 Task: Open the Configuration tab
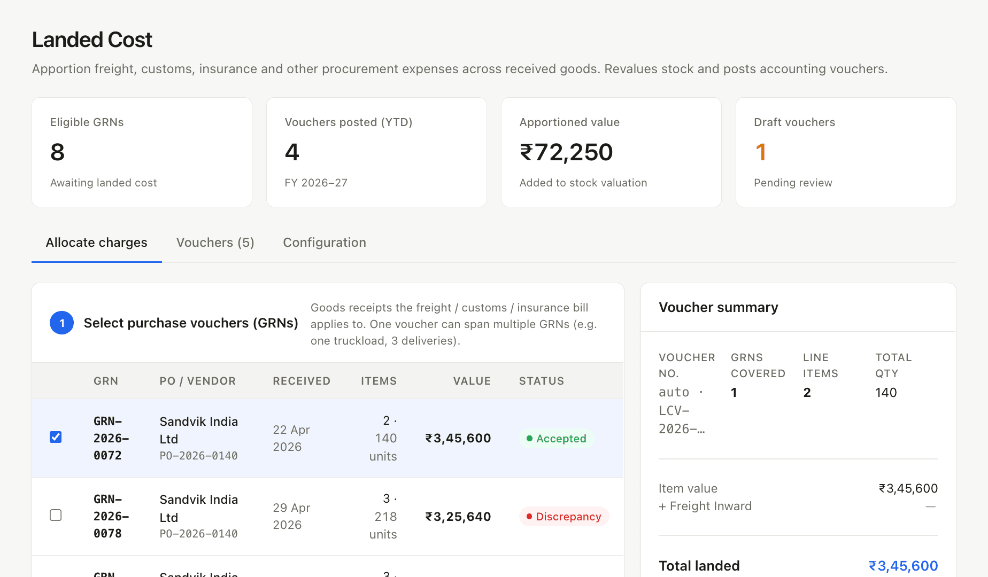(x=325, y=243)
